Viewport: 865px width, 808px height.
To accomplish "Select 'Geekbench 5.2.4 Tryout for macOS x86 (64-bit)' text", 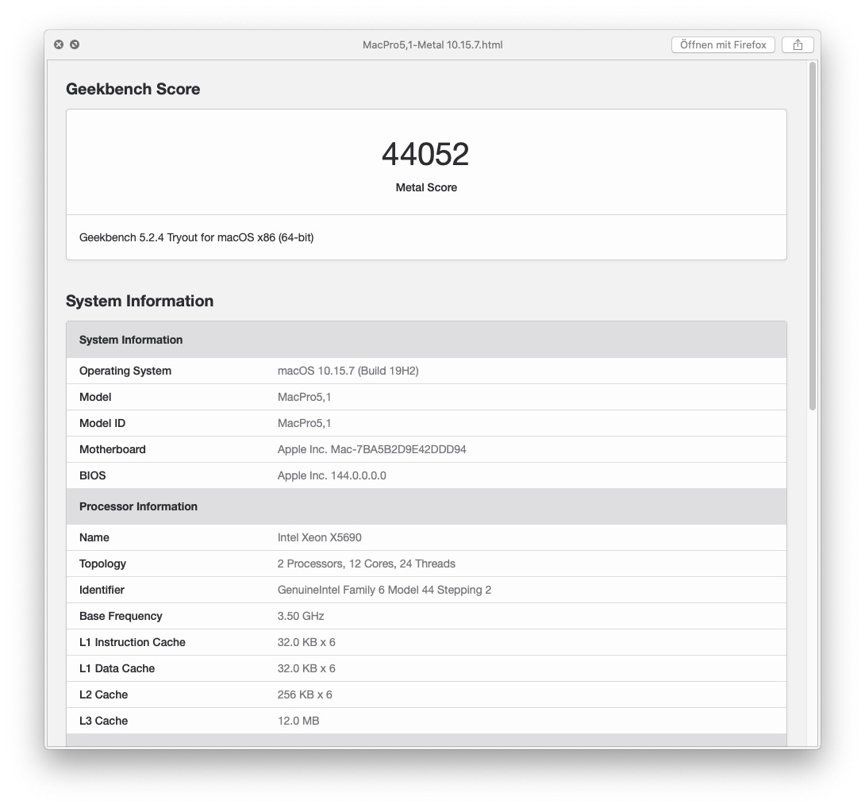I will 196,237.
